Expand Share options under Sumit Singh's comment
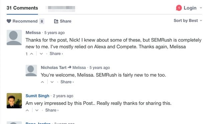The width and height of the screenshot is (212, 124). pos(52,110)
